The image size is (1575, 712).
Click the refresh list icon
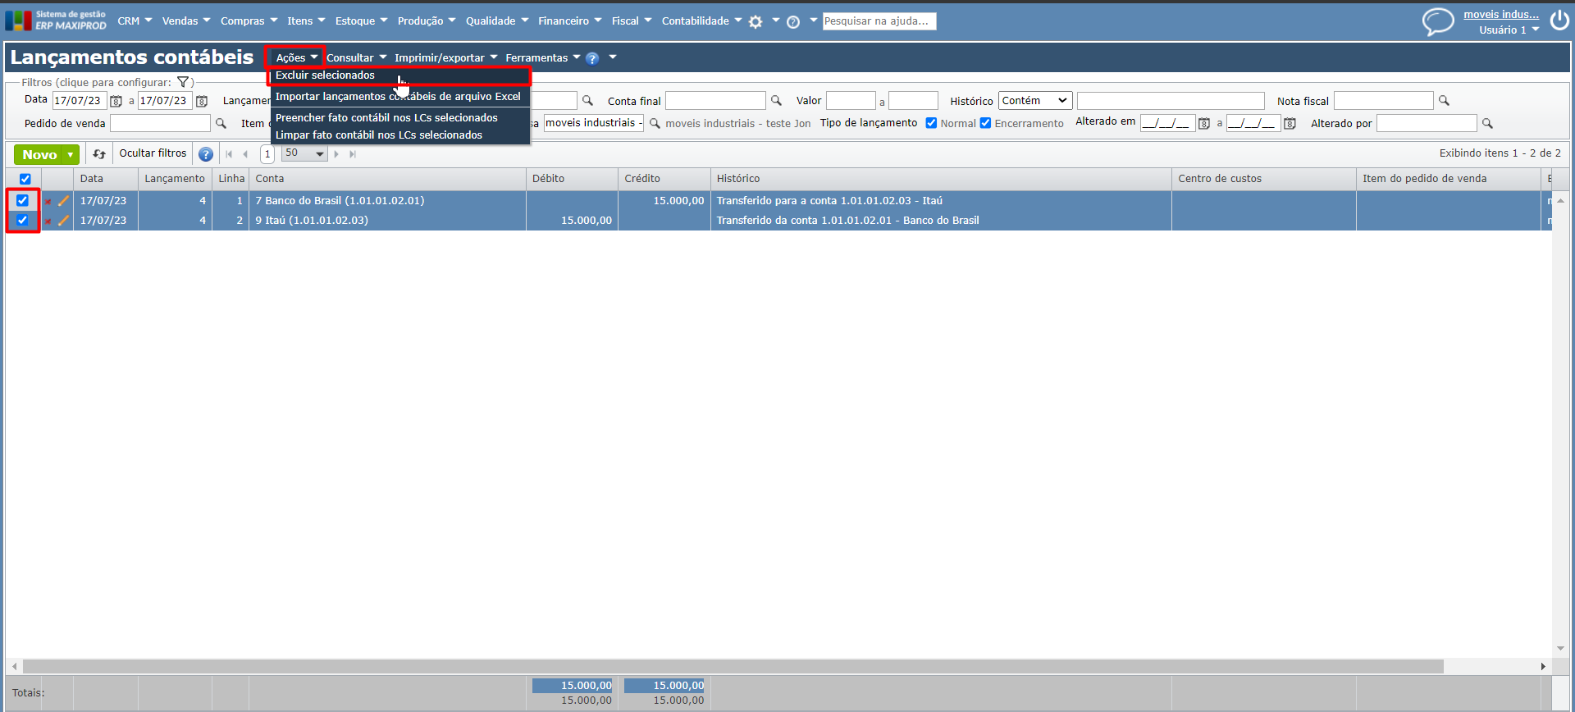click(99, 154)
